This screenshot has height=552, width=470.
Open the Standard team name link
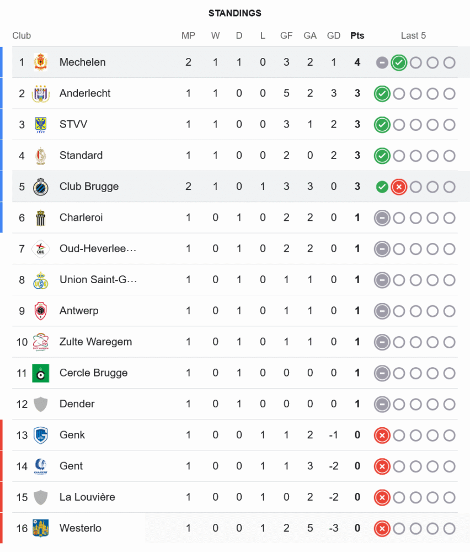81,156
